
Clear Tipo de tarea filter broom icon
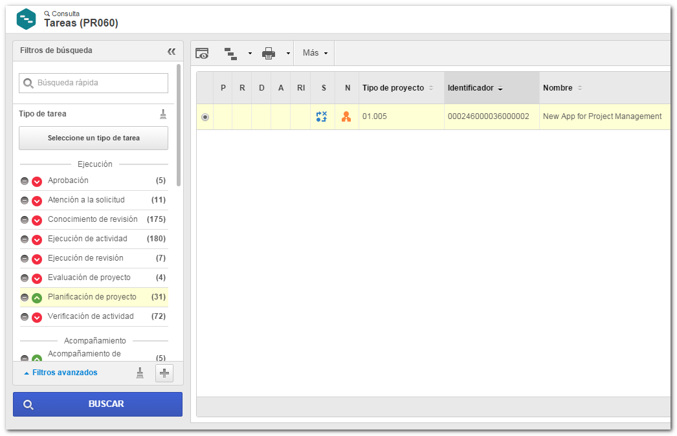coord(163,114)
